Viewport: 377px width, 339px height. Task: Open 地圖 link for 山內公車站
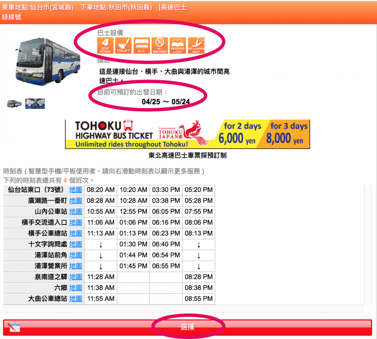coord(75,212)
